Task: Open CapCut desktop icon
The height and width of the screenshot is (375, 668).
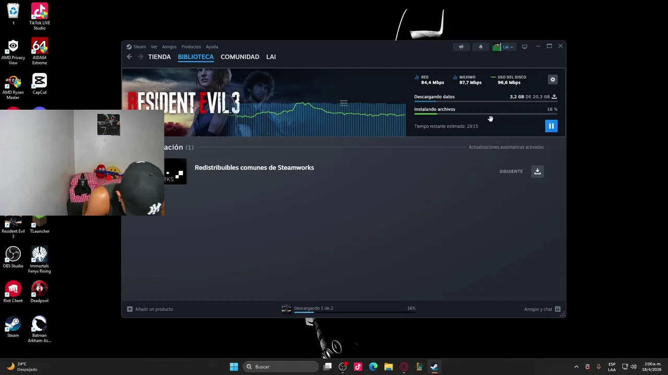Action: point(40,84)
